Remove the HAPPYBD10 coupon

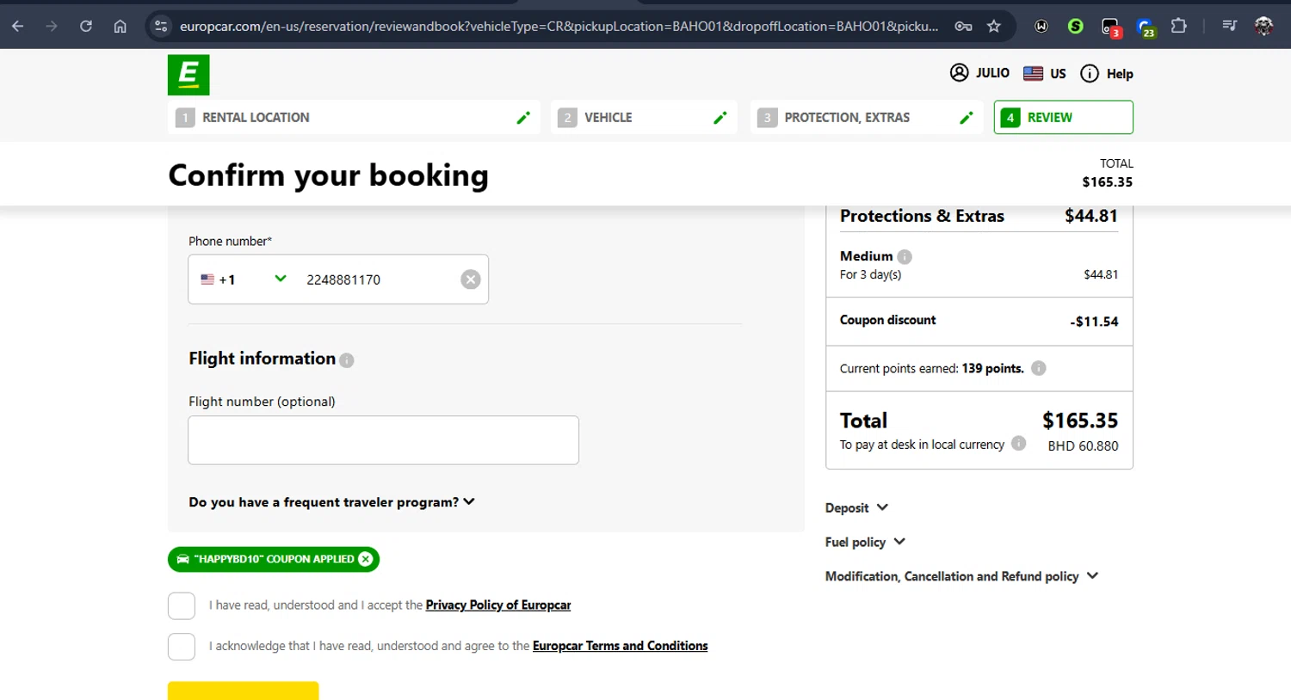click(x=366, y=559)
